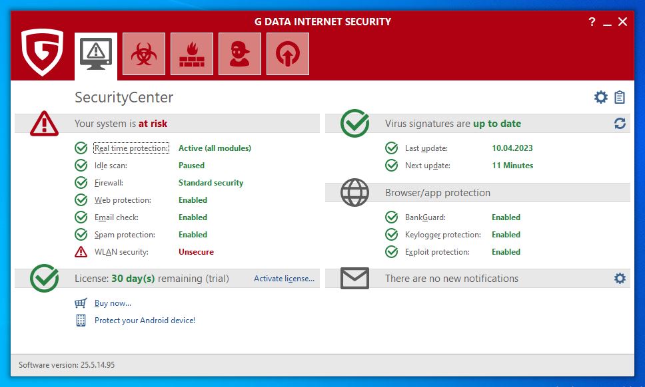Screen dimensions: 645x387
Task: Click BankGuard Enabled status
Action: pyautogui.click(x=506, y=217)
